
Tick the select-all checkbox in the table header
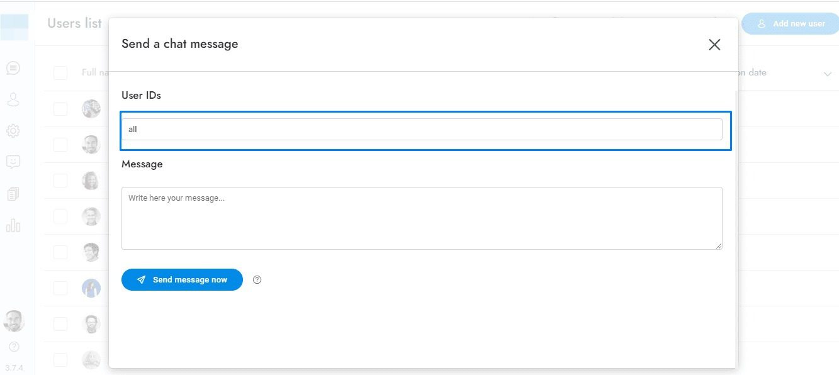pos(60,73)
